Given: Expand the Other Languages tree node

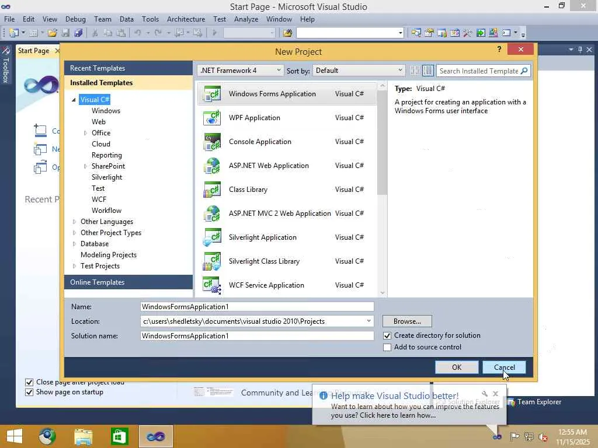Looking at the screenshot, I should point(74,222).
